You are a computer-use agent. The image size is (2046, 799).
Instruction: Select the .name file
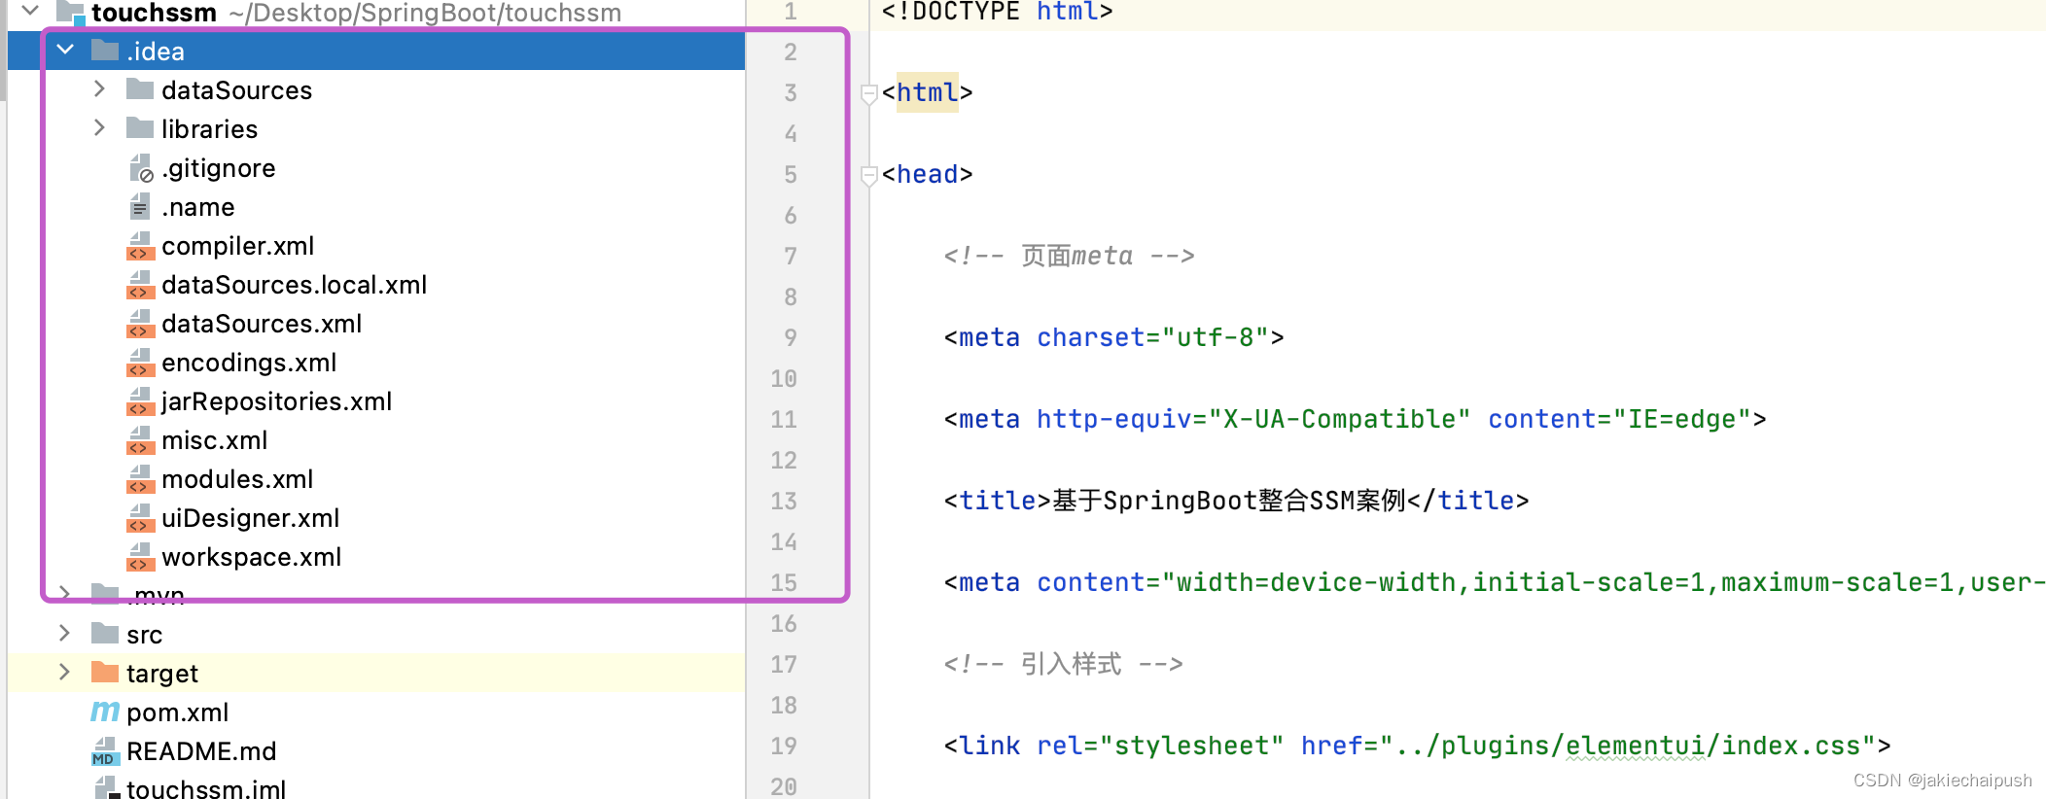[198, 207]
